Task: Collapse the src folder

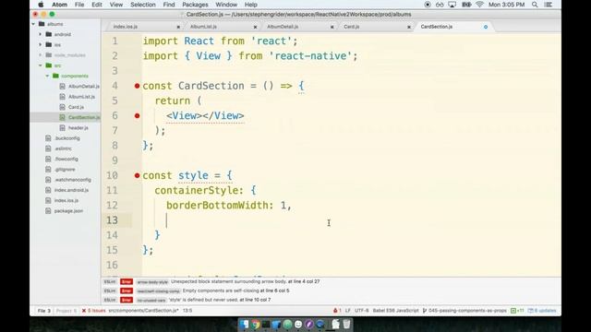Action: [41, 65]
